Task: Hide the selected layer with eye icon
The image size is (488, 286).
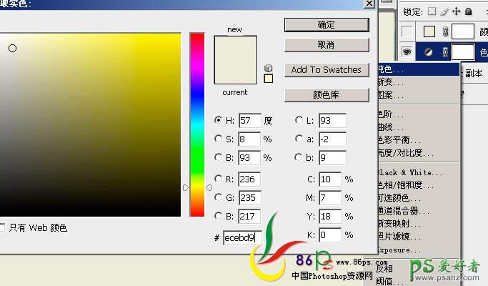Action: tap(407, 51)
